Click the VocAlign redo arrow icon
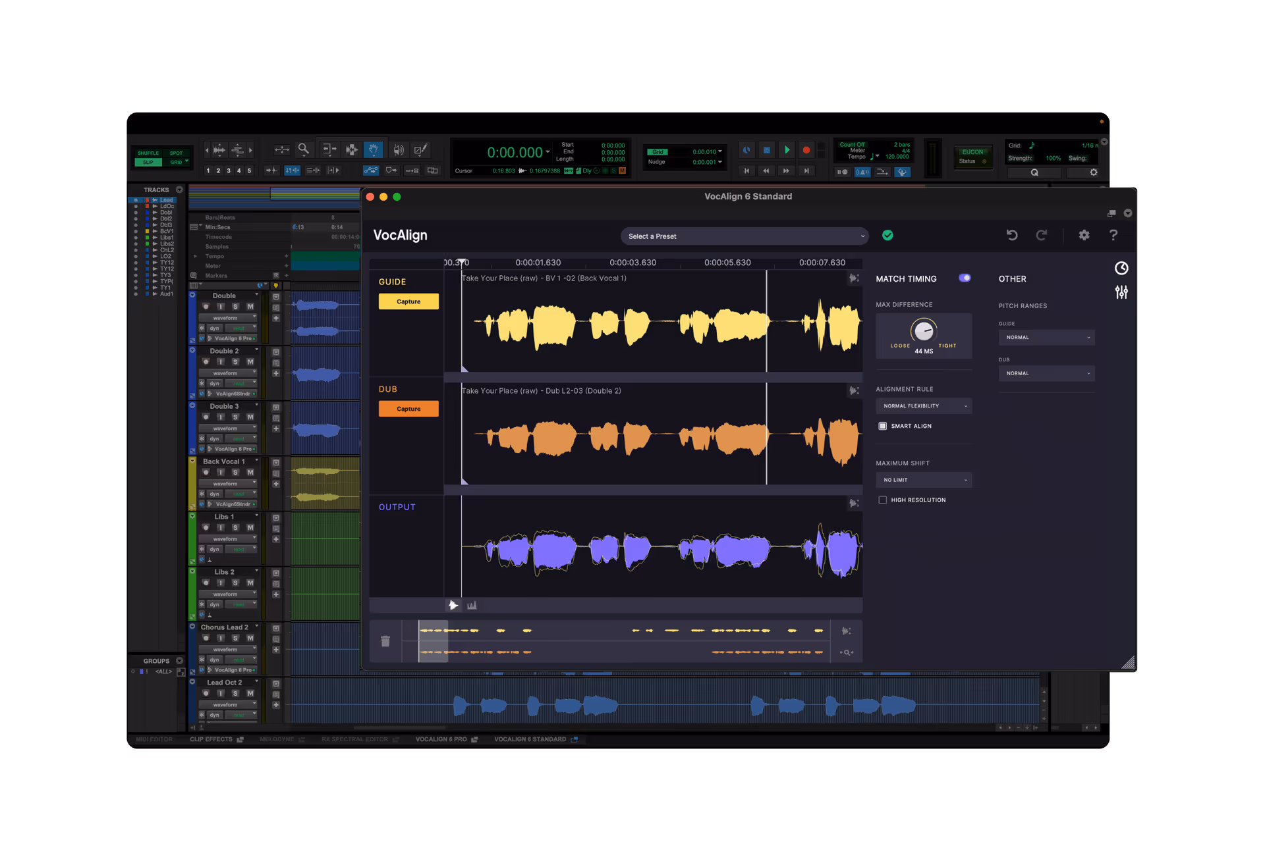 [x=1042, y=235]
